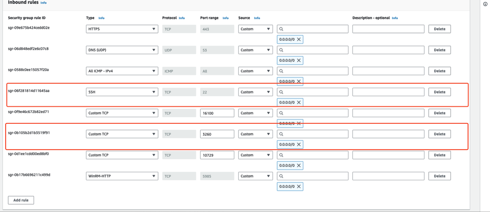Delete the port 10729 Custom TCP rule
This screenshot has height=212, width=490.
click(439, 155)
